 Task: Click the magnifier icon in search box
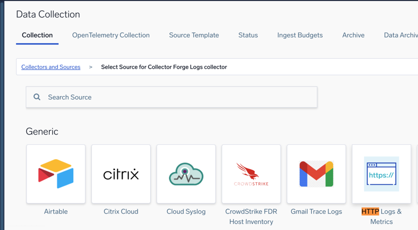[x=37, y=97]
